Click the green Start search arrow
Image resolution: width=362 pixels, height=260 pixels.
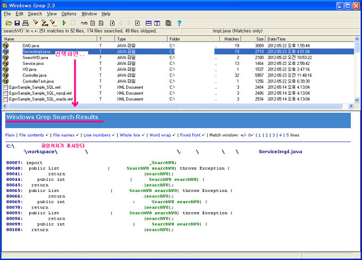64,23
